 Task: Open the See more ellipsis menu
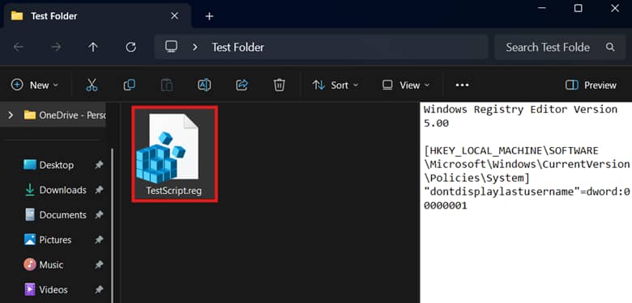pos(462,85)
